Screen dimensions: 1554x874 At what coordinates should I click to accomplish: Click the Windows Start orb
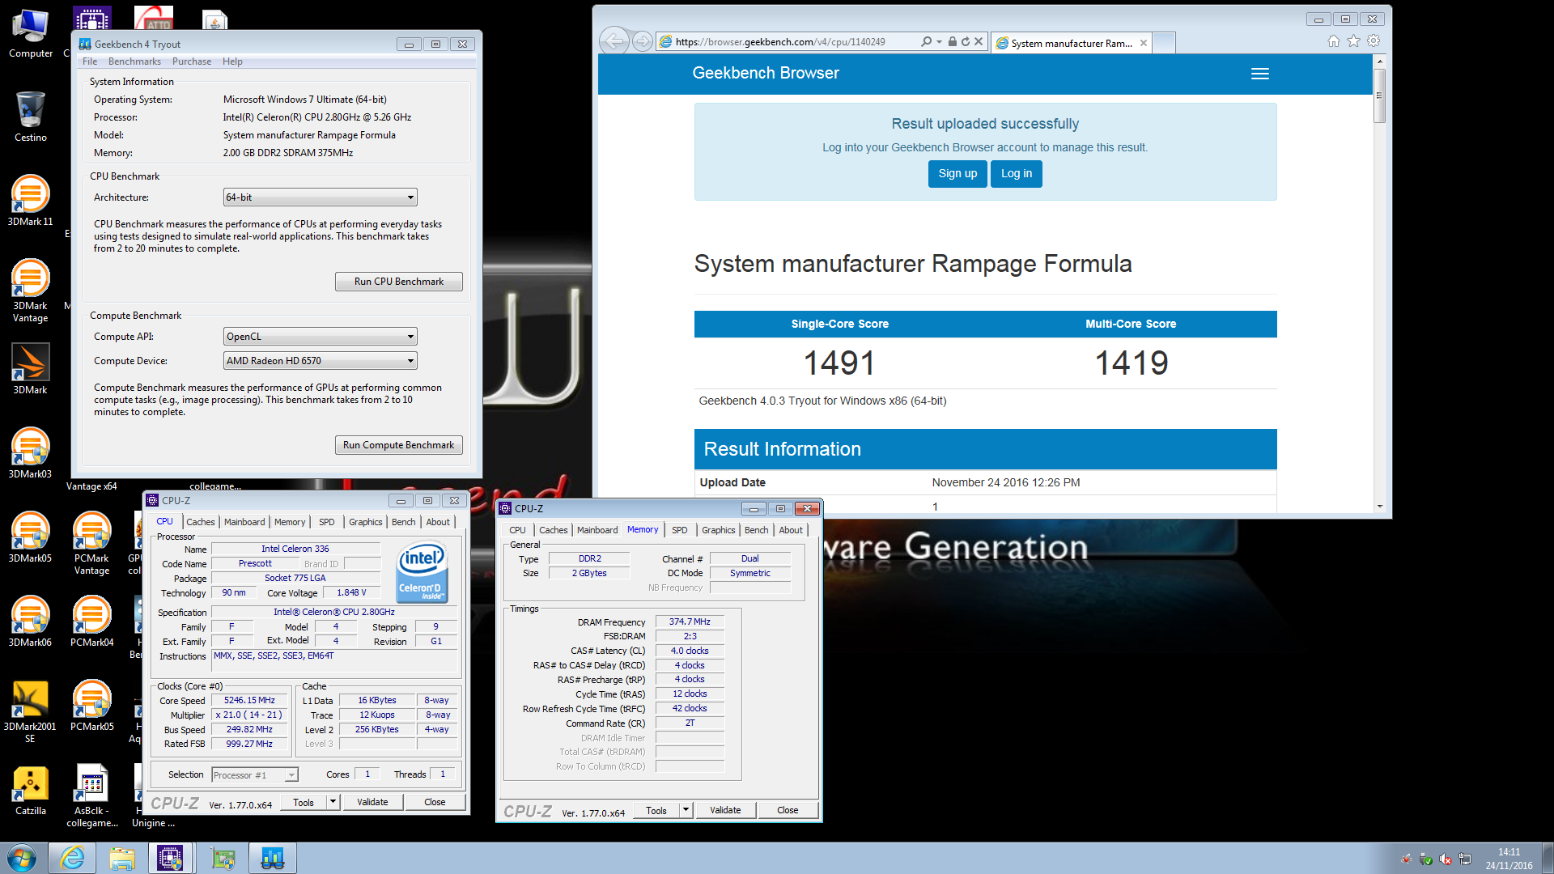22,858
